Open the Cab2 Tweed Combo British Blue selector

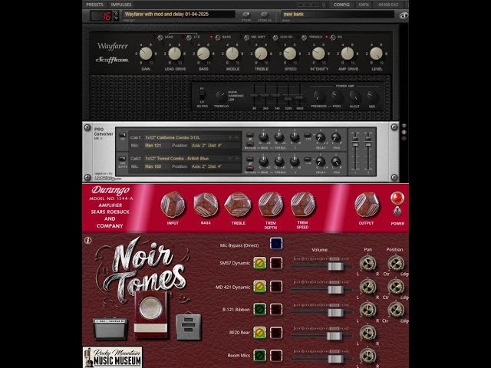185,159
